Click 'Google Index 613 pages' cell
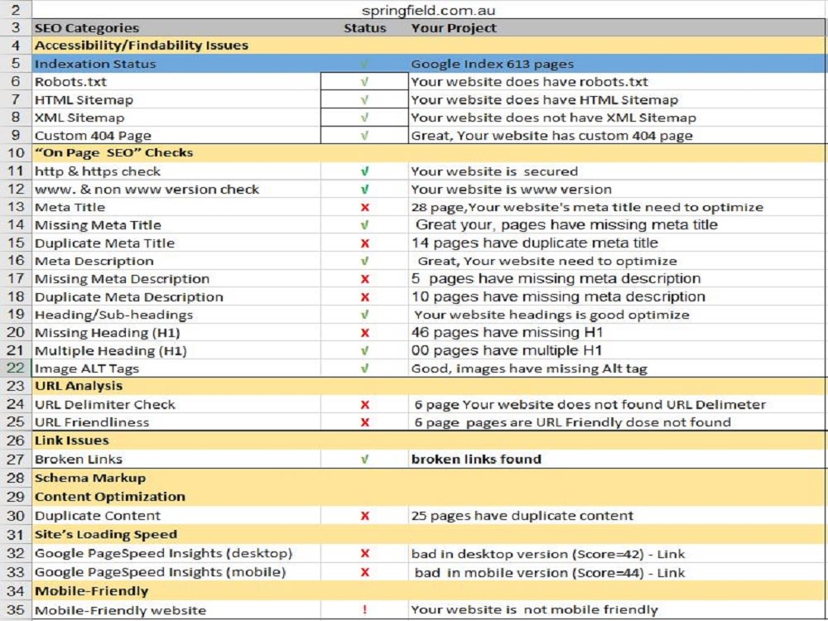 [617, 64]
